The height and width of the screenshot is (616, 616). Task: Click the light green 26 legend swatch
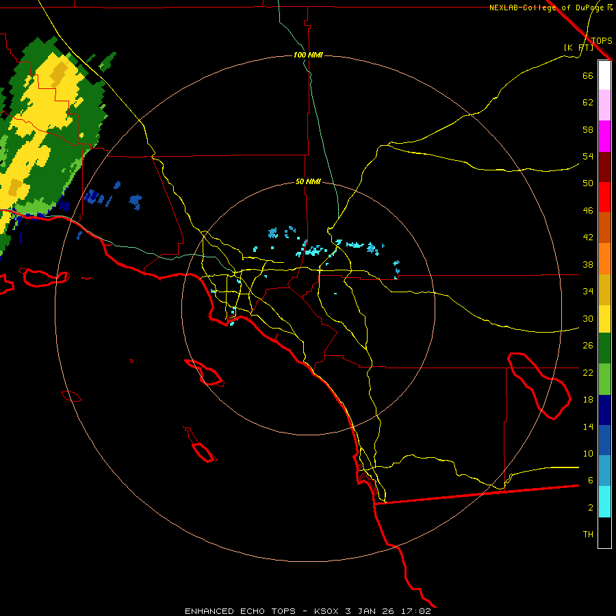tap(604, 379)
